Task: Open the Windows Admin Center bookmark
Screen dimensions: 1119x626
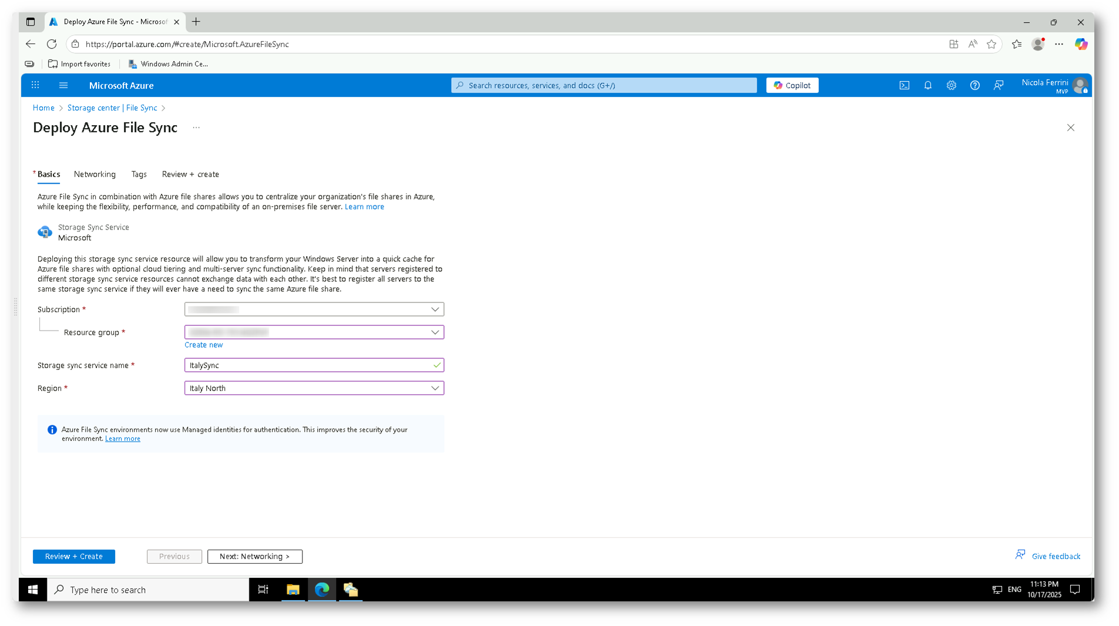Action: pos(168,64)
